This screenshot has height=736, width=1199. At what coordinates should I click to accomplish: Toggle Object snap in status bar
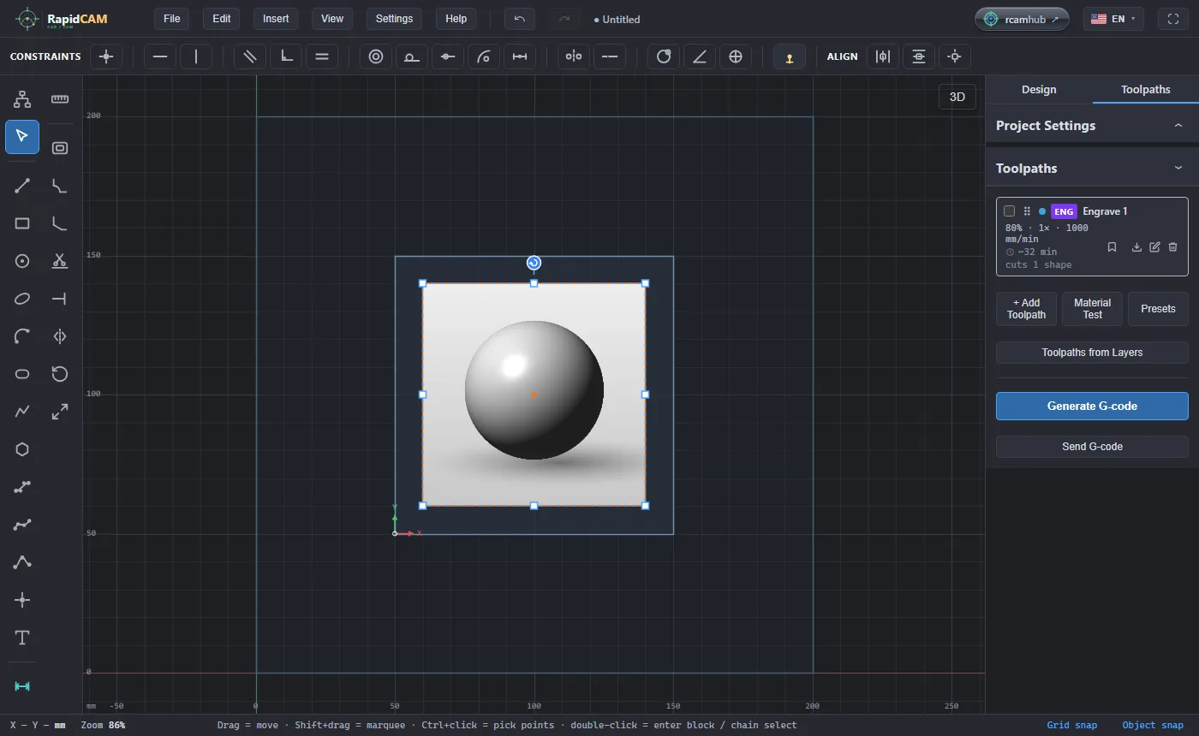1153,725
